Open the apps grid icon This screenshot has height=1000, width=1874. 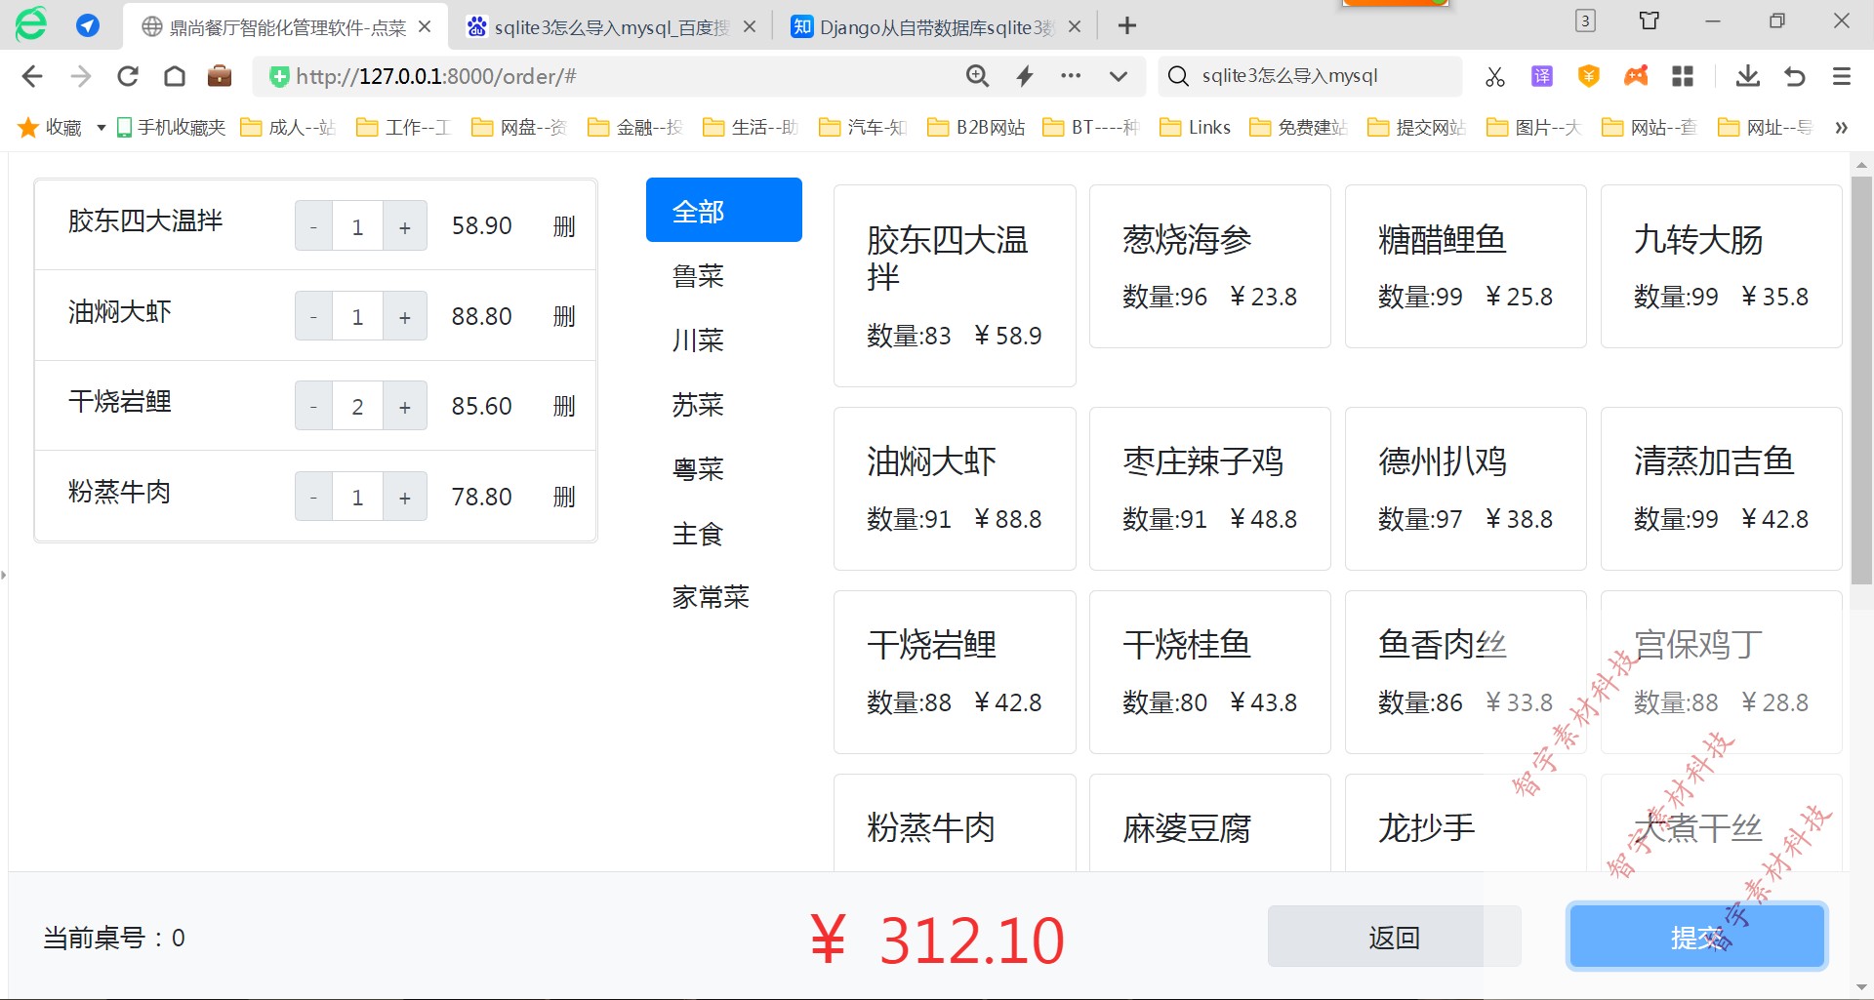coord(1683,76)
